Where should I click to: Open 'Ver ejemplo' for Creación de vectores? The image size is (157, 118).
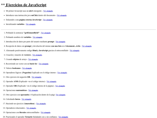(x=37, y=55)
